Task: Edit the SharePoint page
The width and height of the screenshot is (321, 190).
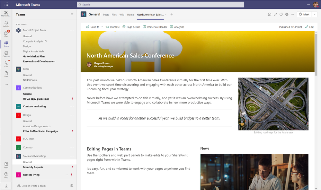Action: tap(309, 27)
